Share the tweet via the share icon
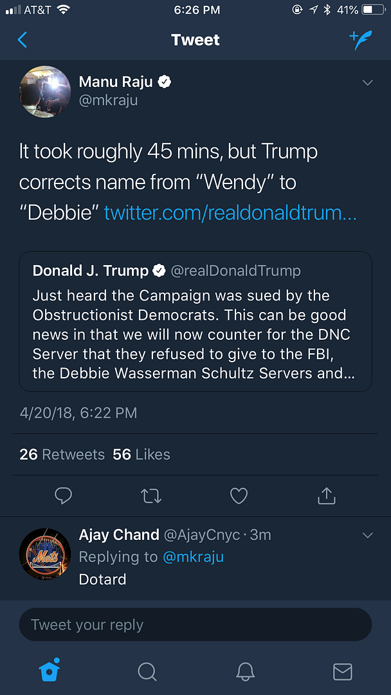This screenshot has height=695, width=391. pos(327,496)
